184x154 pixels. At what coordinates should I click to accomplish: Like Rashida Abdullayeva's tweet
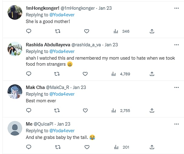point(85,74)
